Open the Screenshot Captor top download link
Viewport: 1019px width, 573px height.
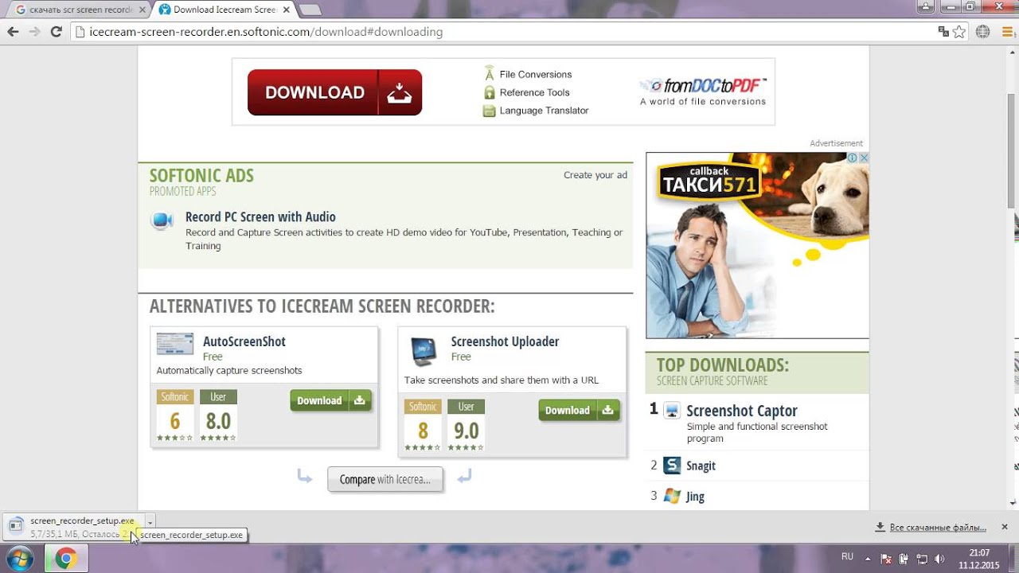[x=742, y=411]
